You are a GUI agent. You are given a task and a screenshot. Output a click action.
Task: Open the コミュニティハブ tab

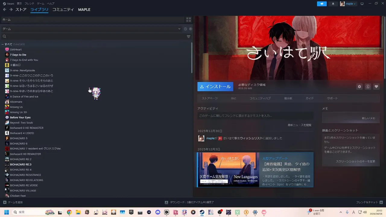point(260,98)
